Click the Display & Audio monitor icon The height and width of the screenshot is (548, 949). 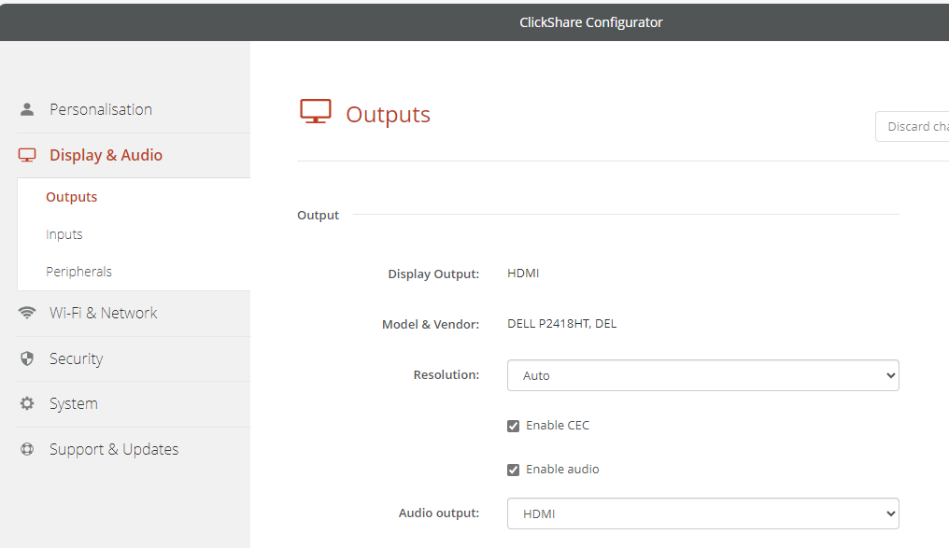(27, 155)
